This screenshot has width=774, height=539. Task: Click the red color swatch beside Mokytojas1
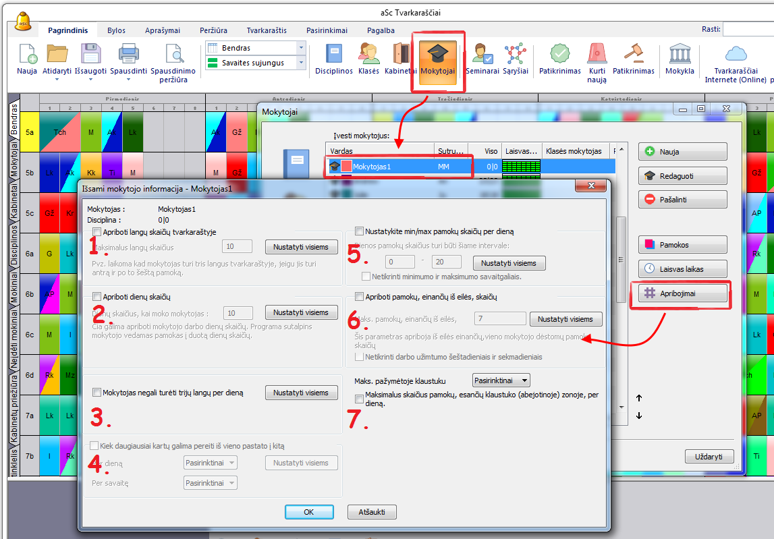coord(346,166)
